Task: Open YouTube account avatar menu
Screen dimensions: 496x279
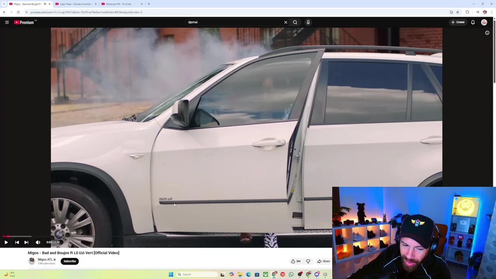Action: pos(484,22)
